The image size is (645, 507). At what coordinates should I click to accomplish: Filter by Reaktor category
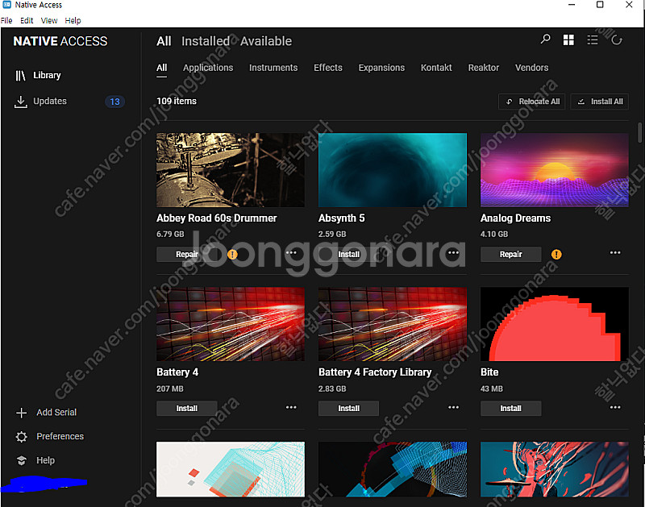pos(484,68)
